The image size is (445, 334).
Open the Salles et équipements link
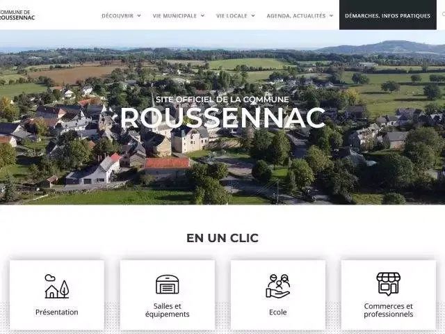coord(168,310)
